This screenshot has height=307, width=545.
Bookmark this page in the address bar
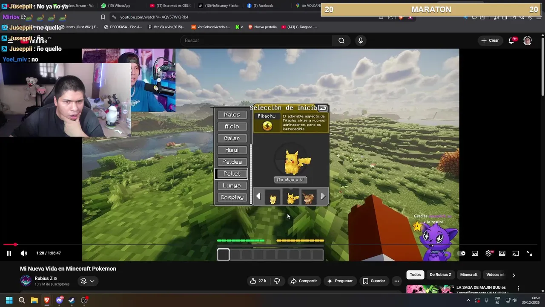(x=103, y=17)
